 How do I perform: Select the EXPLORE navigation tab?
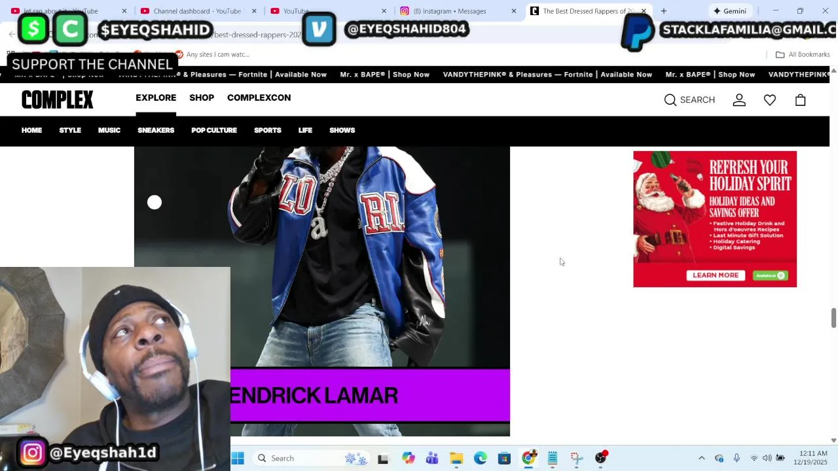[156, 97]
